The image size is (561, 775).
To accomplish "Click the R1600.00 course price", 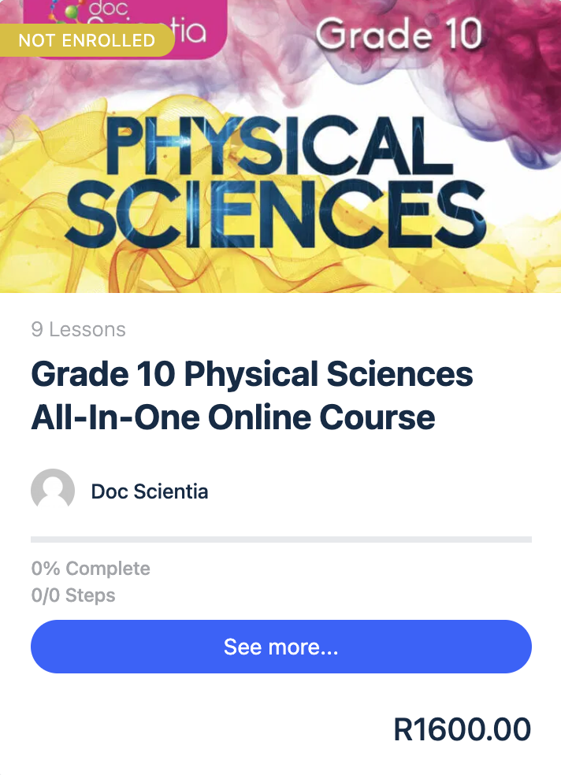I will (x=463, y=730).
